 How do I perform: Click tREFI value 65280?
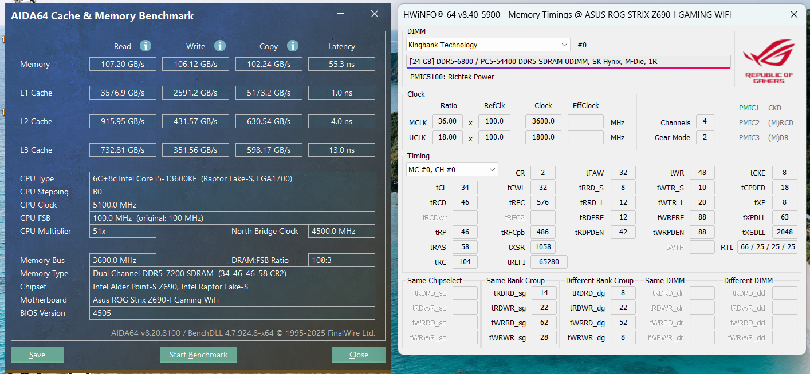[x=549, y=262]
